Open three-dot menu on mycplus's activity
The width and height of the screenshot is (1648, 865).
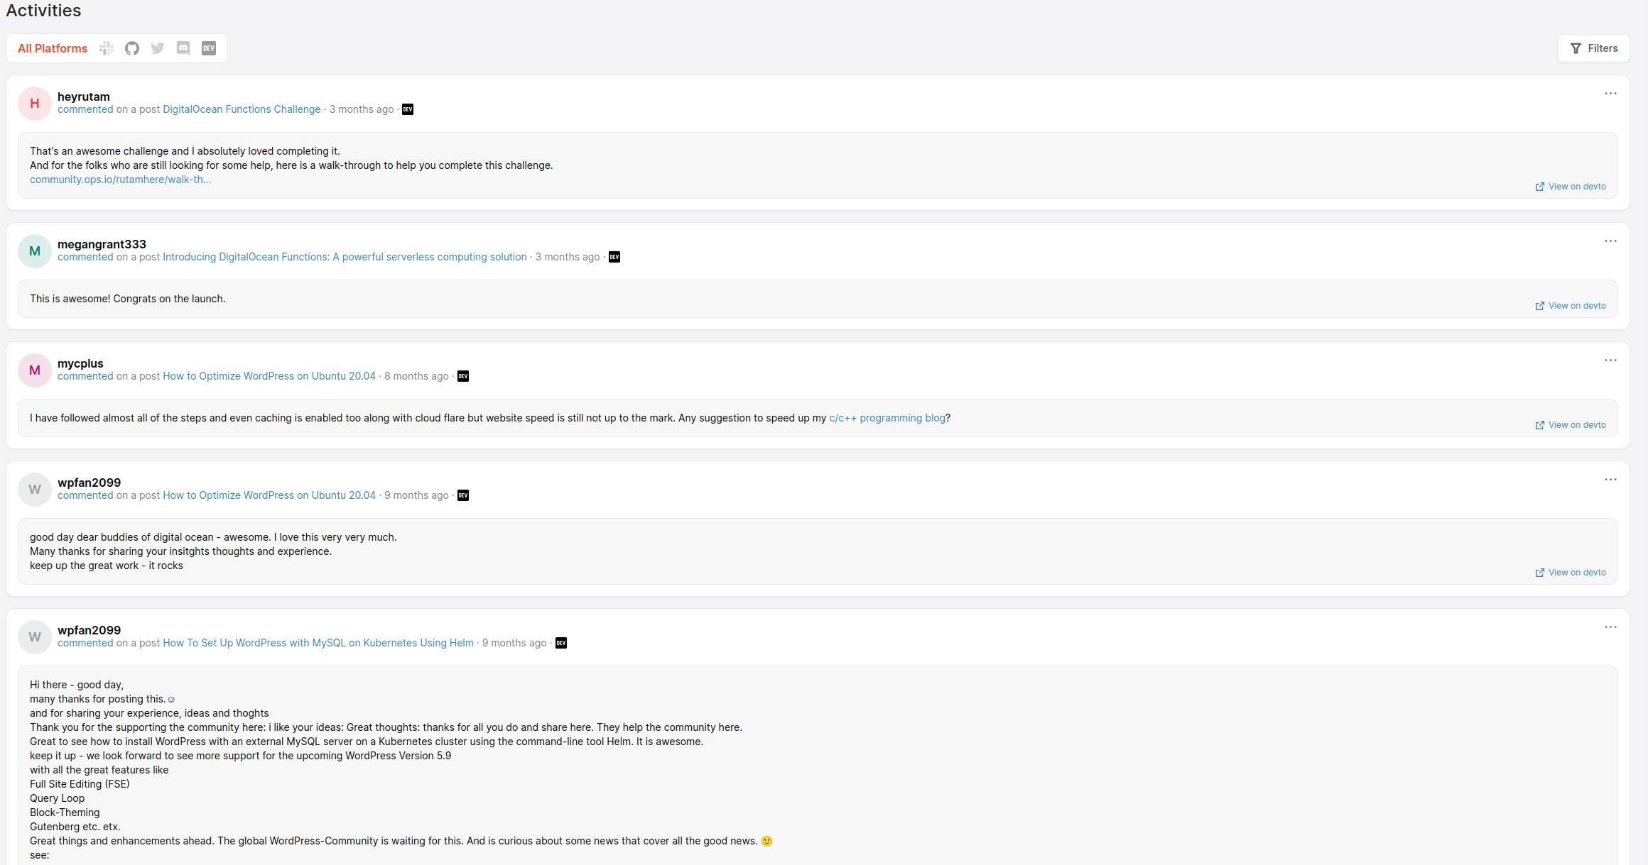click(x=1610, y=360)
